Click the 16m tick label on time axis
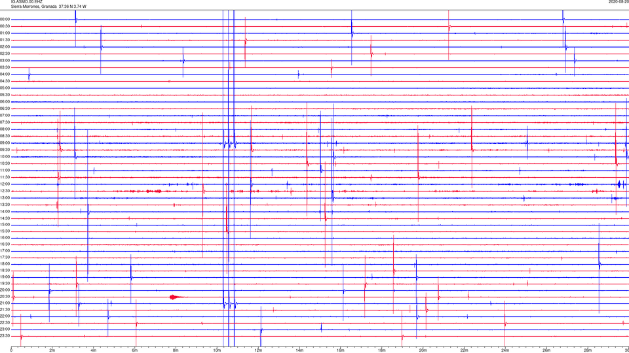This screenshot has height=353, width=629. click(341, 350)
